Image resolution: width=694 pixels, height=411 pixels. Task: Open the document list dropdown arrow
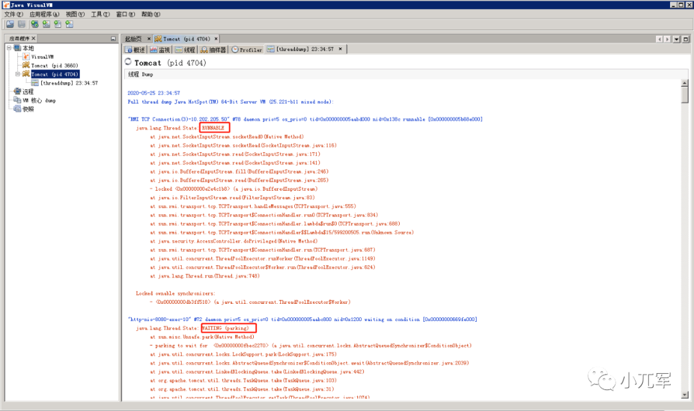click(x=676, y=39)
